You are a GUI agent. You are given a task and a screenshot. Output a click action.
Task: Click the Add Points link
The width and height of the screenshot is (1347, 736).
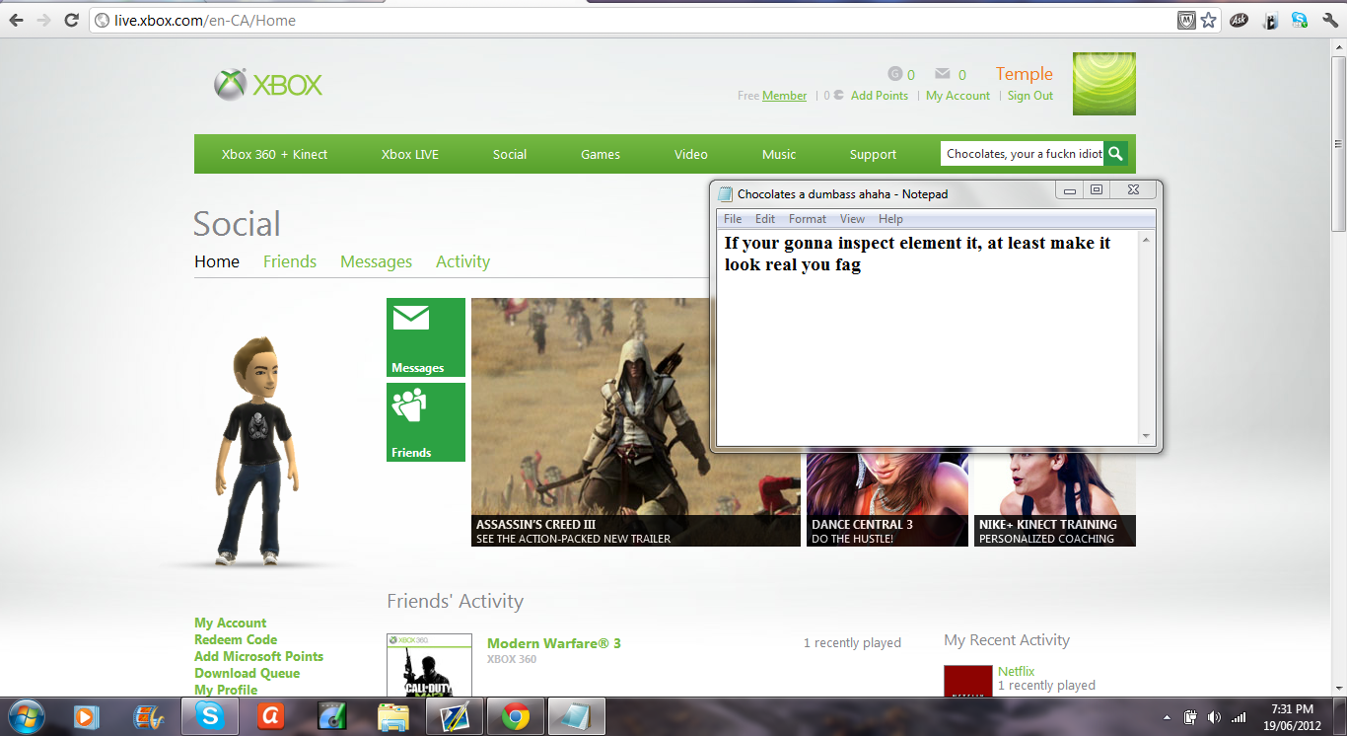click(880, 96)
